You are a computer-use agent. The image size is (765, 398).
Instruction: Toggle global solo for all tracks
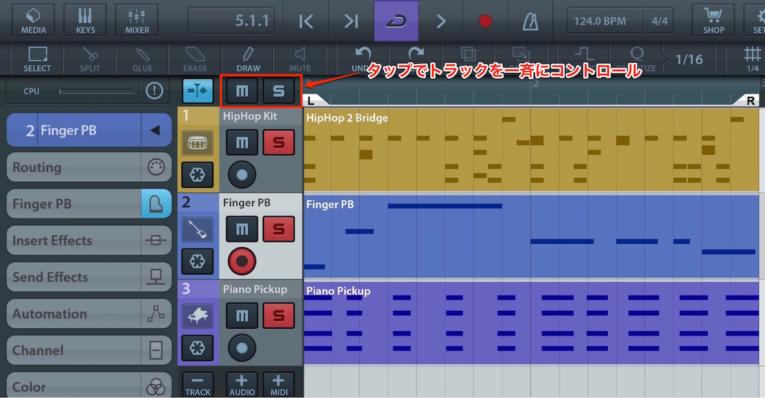(x=279, y=92)
